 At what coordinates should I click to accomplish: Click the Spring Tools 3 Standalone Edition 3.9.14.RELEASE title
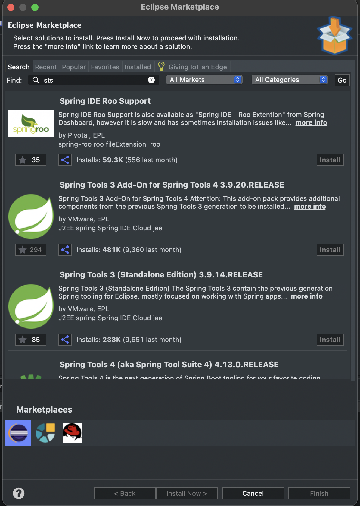pyautogui.click(x=161, y=274)
